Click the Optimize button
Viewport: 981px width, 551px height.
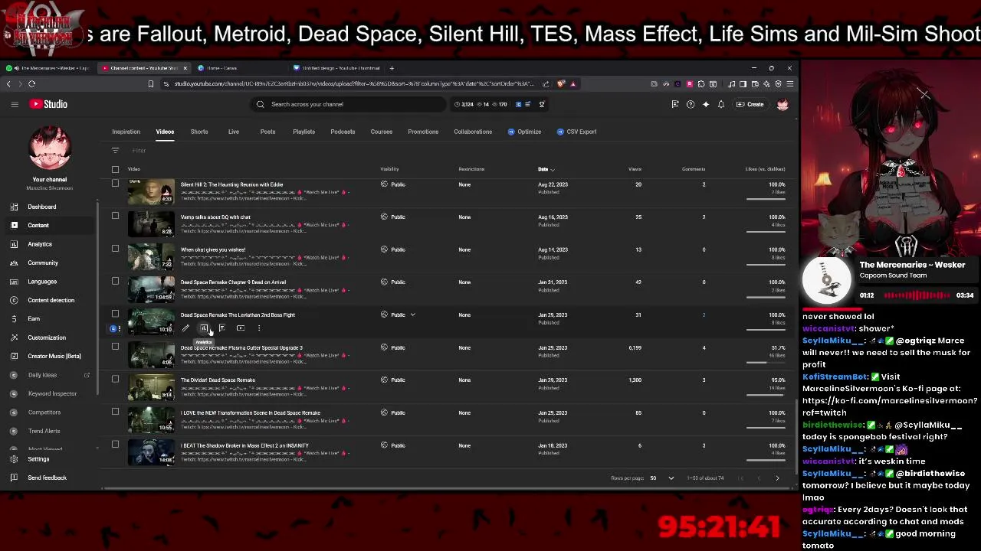tap(524, 132)
